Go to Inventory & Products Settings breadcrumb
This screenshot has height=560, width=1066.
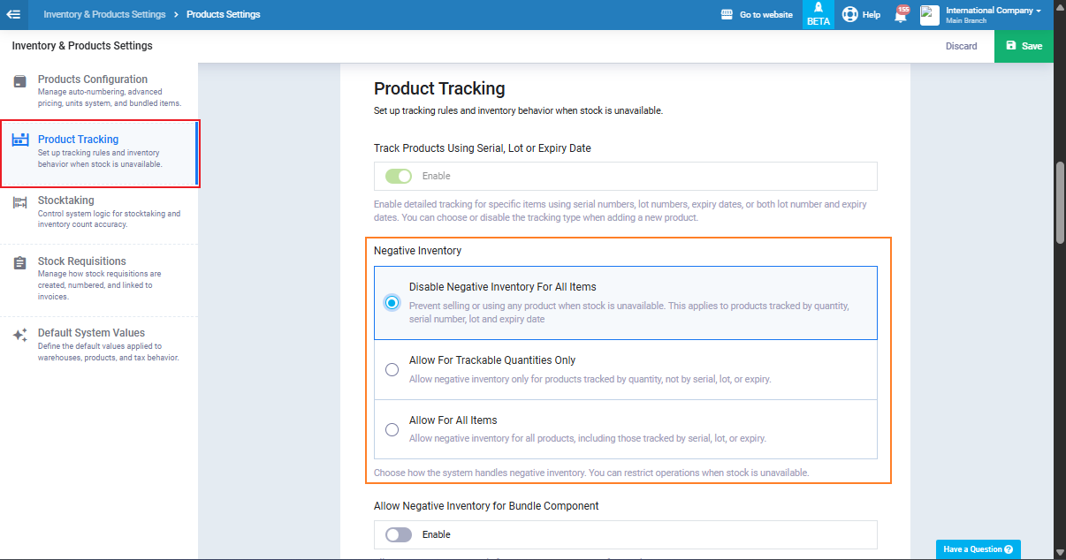104,15
